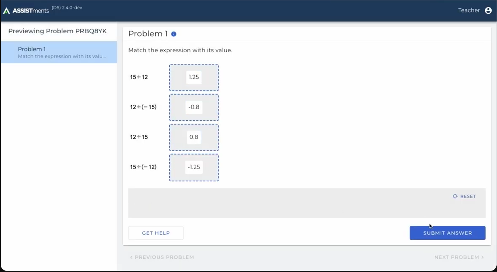Click the info icon beside Problem 1
The image size is (497, 272).
[x=174, y=34]
